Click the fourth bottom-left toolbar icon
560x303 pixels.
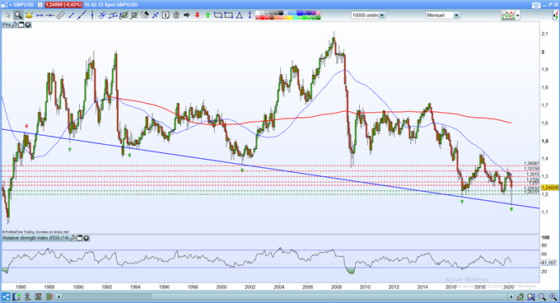38,296
